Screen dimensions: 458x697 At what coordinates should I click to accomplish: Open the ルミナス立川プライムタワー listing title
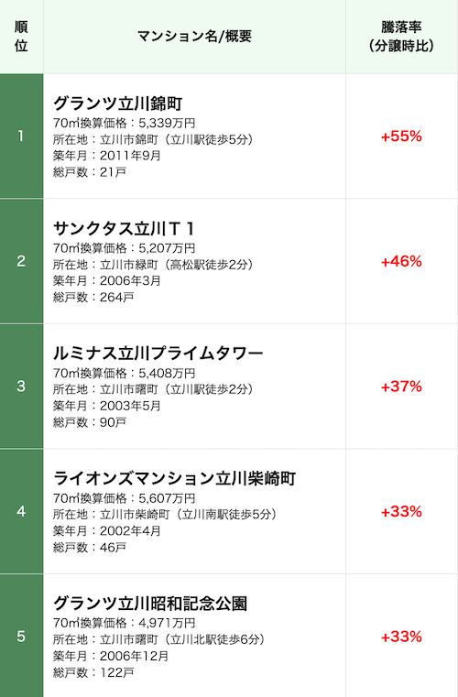pos(158,354)
